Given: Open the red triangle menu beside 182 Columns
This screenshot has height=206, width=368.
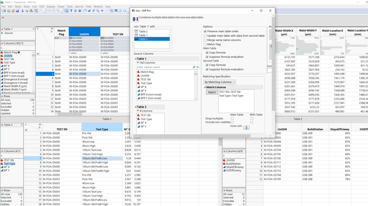Looking at the screenshot, I should coord(137,63).
